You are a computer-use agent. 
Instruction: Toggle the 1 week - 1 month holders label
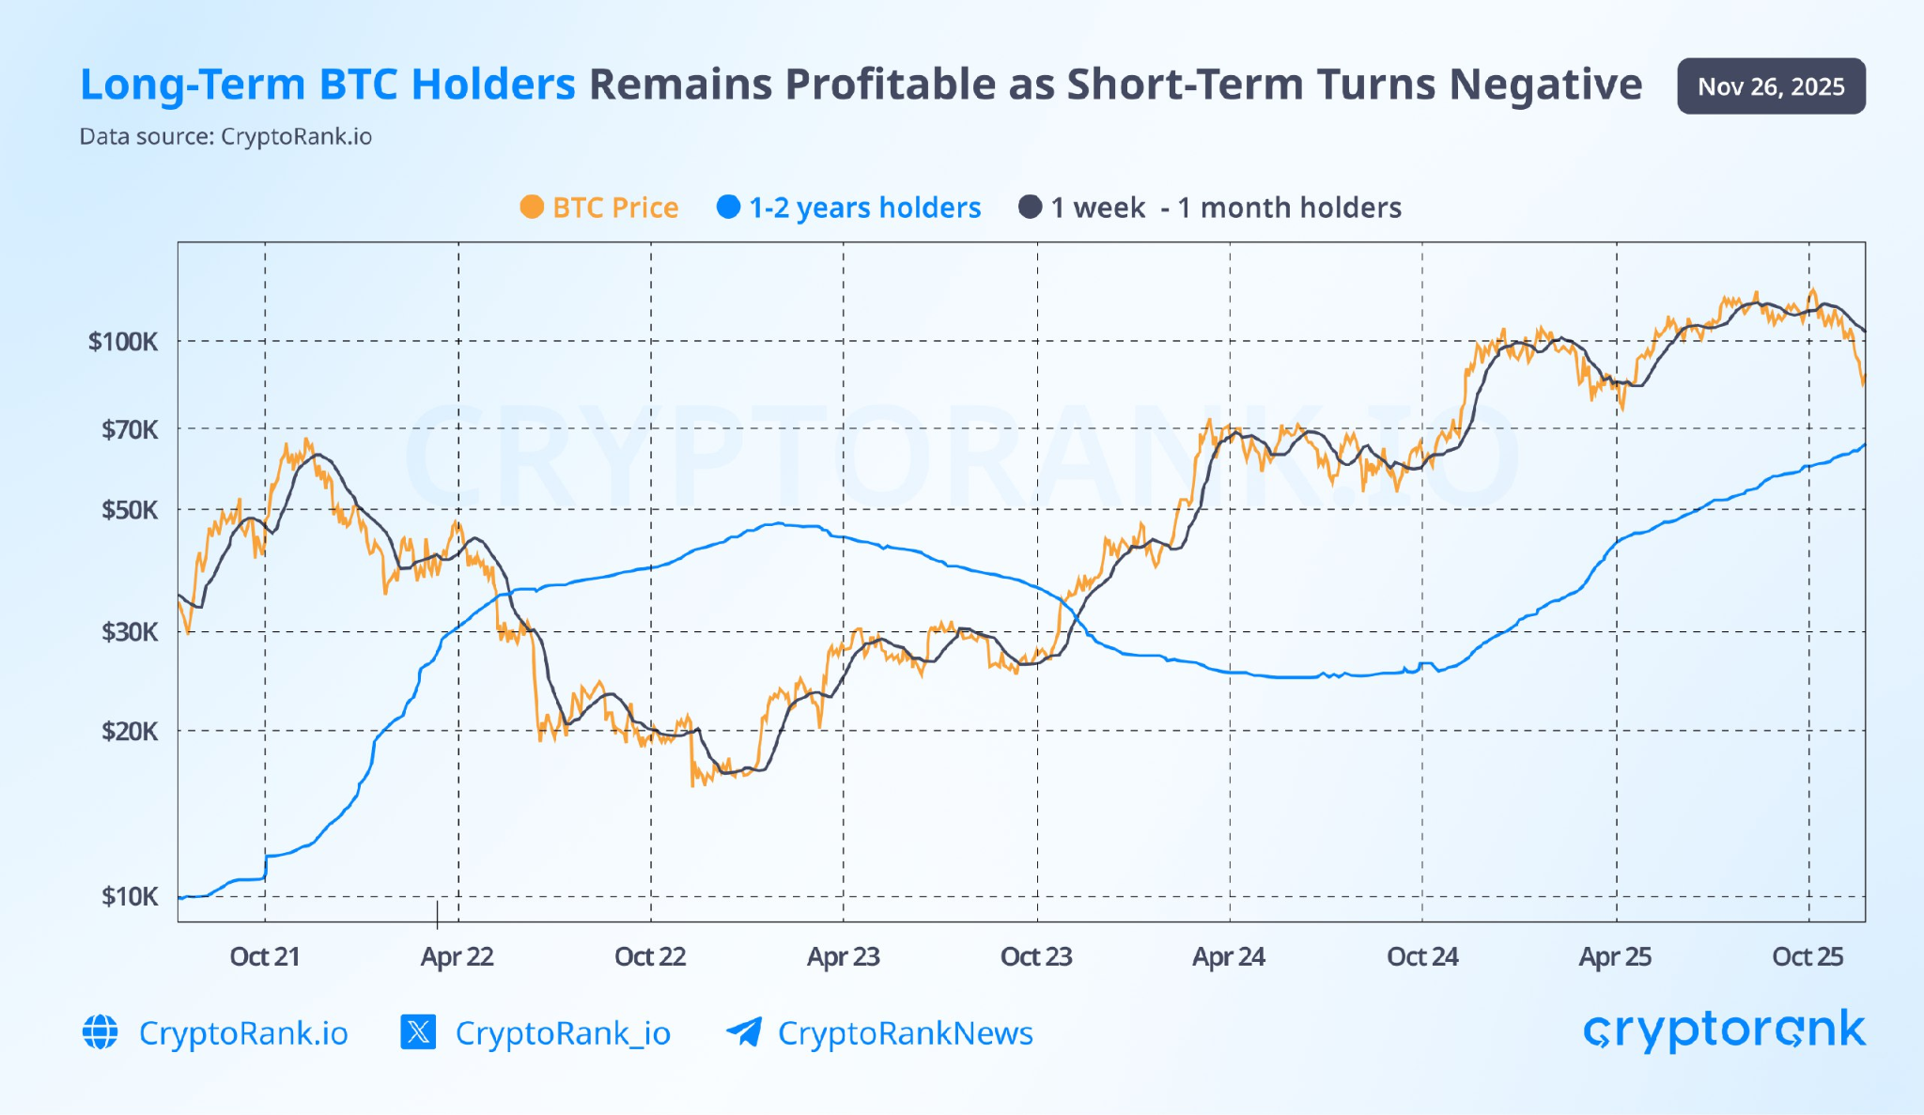pyautogui.click(x=1226, y=208)
